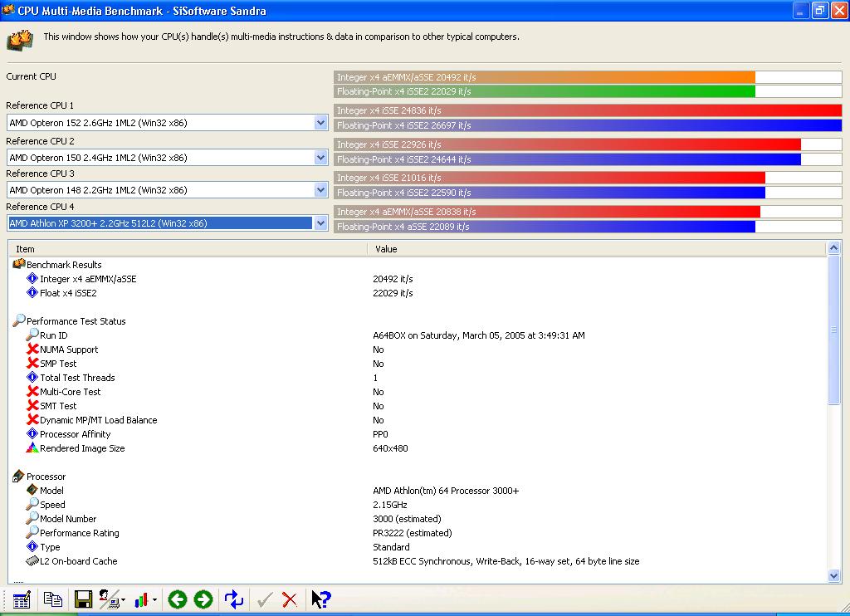
Task: Click the Copy icon in the bottom toolbar
Action: pos(52,599)
